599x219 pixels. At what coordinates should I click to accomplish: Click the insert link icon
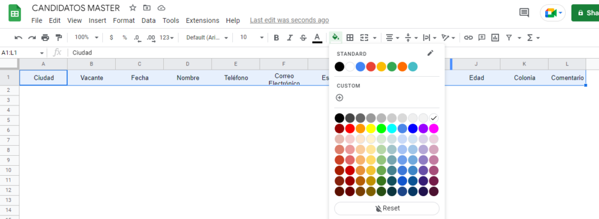[469, 37]
